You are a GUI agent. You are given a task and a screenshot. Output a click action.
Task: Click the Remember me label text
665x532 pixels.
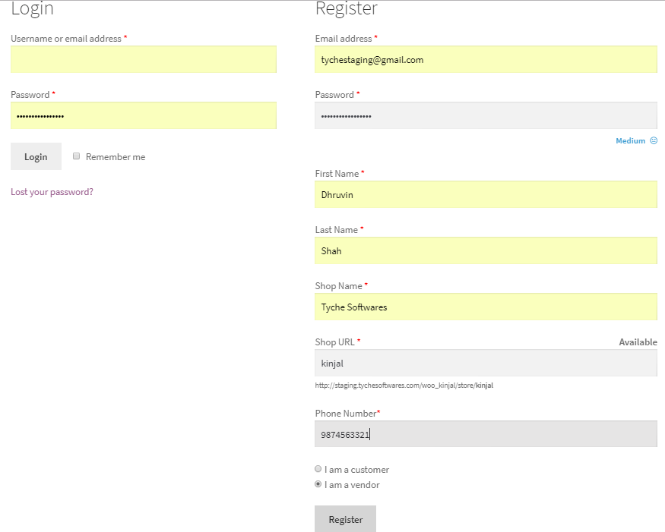(115, 157)
